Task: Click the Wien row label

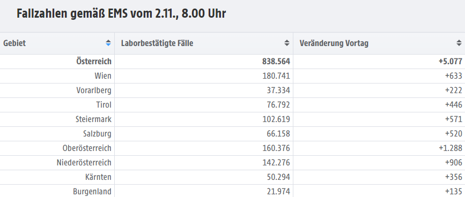Action: pos(103,76)
